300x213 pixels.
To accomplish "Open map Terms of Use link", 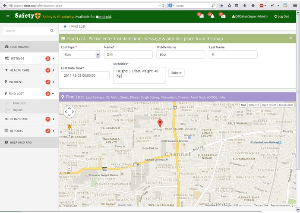I will [261, 205].
